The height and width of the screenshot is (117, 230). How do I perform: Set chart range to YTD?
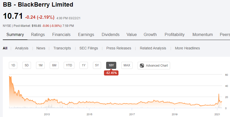(69, 65)
